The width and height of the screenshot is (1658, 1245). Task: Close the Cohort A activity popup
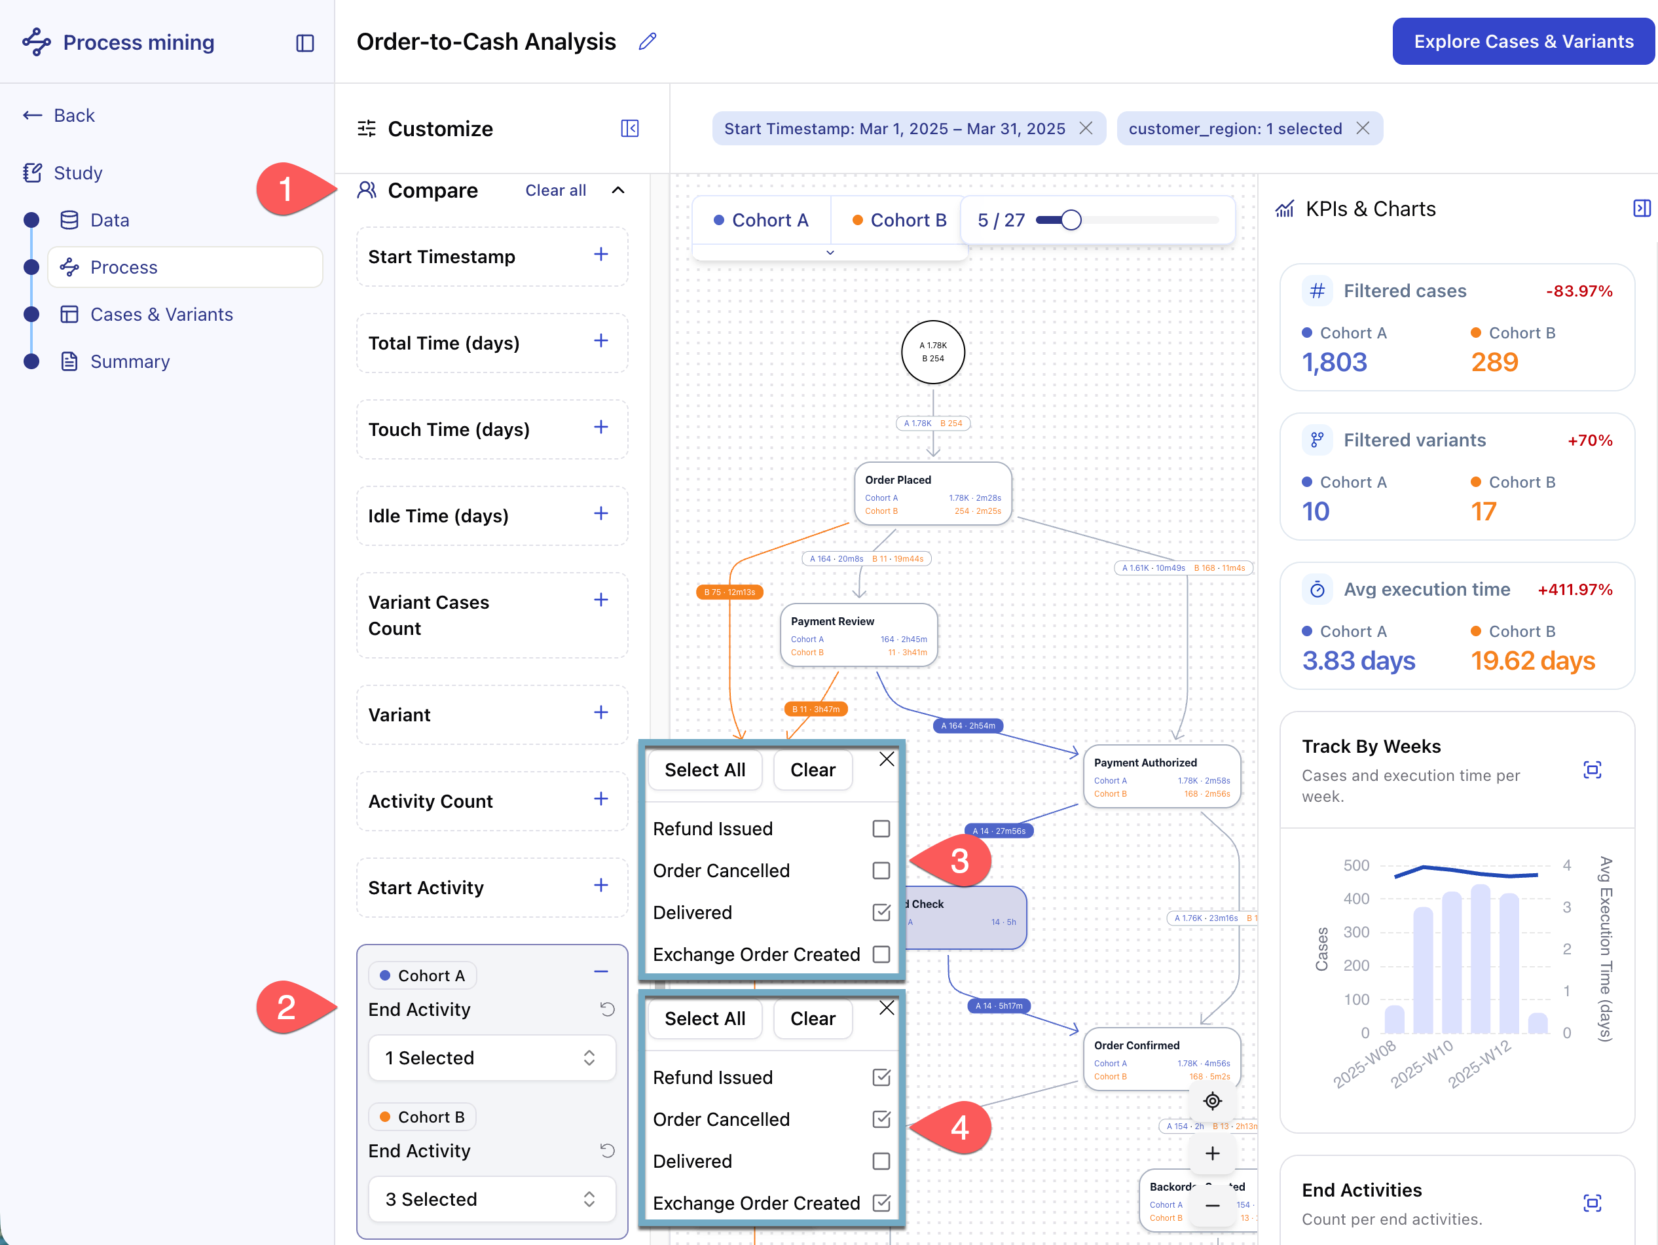click(x=886, y=759)
